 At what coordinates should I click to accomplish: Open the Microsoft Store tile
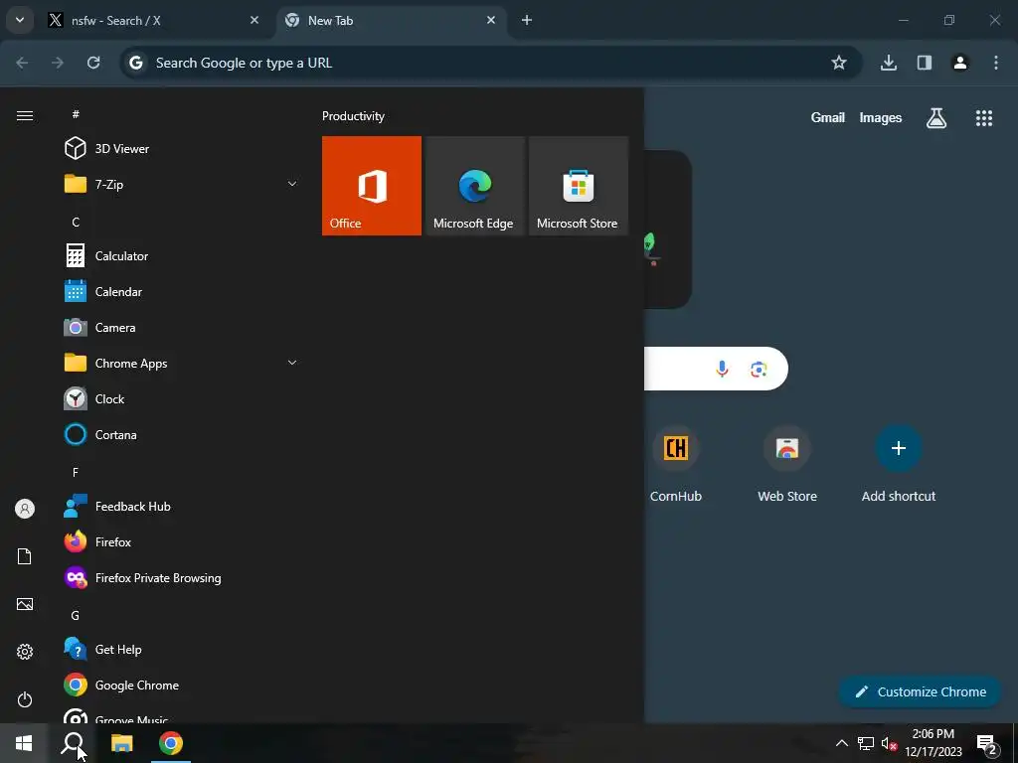[x=579, y=186]
